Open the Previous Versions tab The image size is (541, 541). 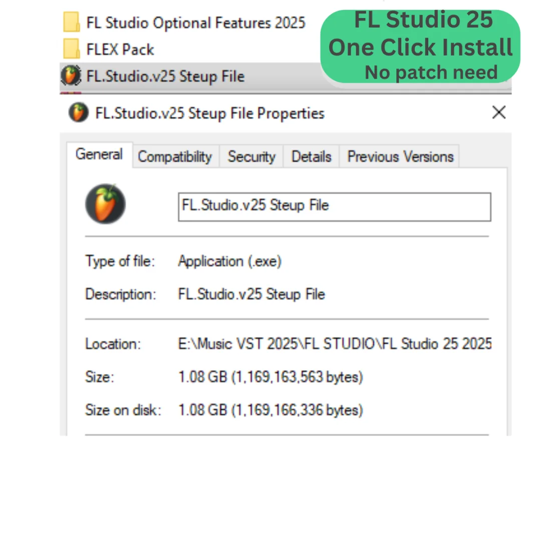tap(400, 157)
